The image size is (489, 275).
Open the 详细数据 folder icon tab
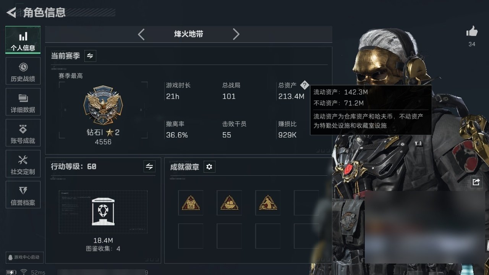[x=23, y=102]
